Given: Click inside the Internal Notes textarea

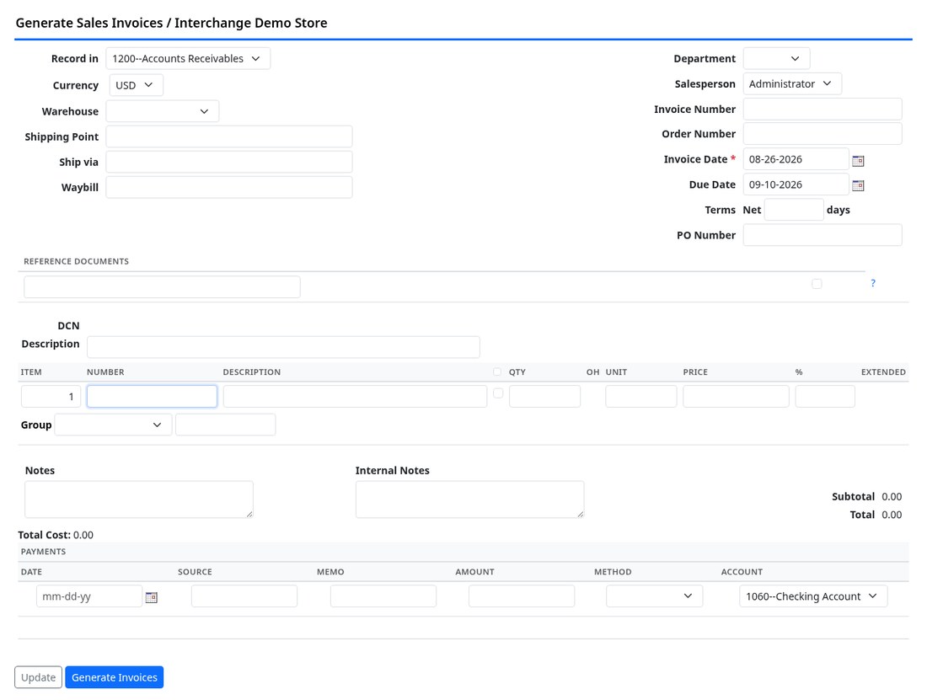Looking at the screenshot, I should coord(469,500).
